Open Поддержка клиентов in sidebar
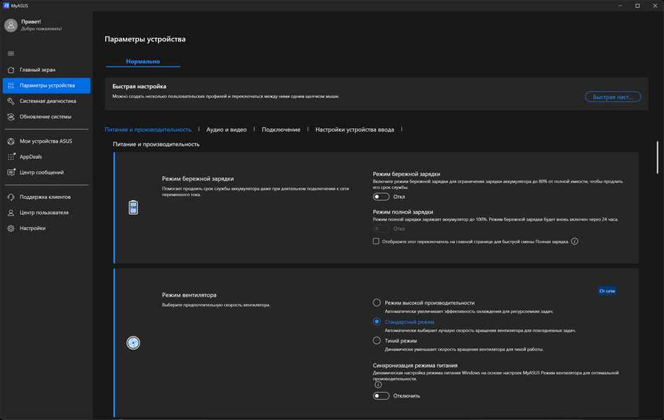Screen dimensions: 664x420 click(47, 197)
